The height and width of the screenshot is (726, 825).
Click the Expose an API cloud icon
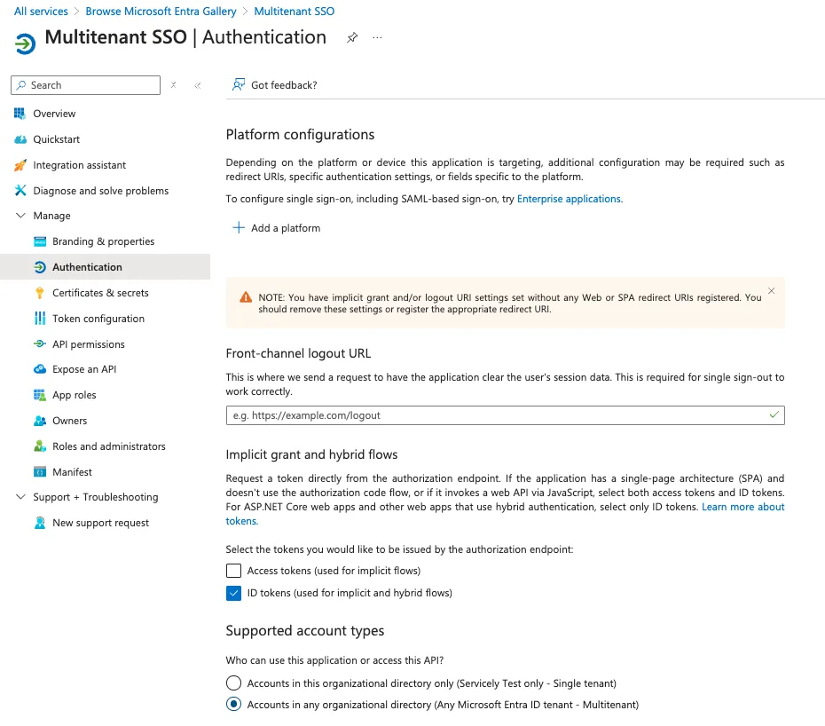(x=39, y=369)
